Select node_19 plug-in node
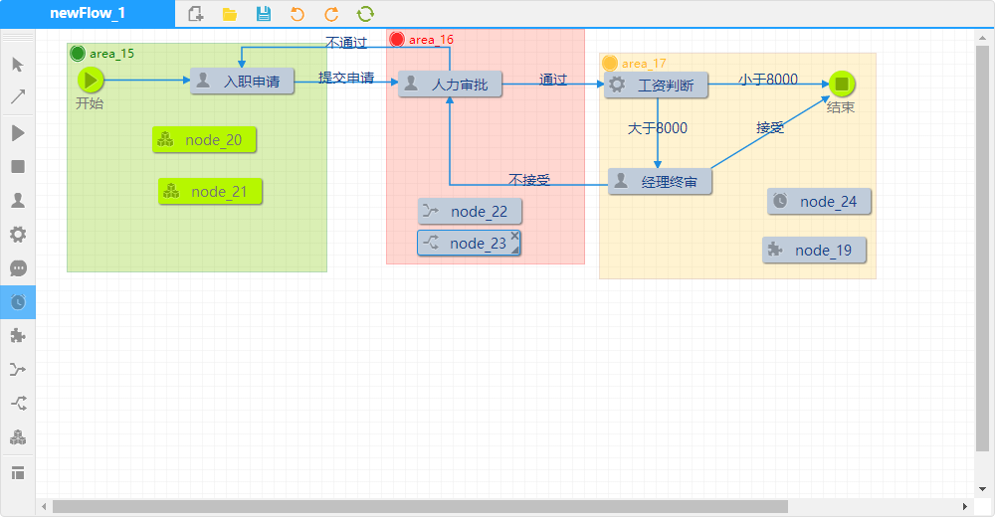 click(x=814, y=250)
